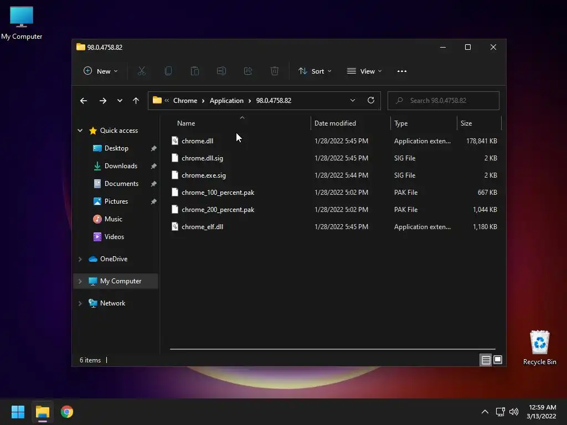Switch to large thumbnails view in status bar
Image resolution: width=567 pixels, height=425 pixels.
(498, 360)
